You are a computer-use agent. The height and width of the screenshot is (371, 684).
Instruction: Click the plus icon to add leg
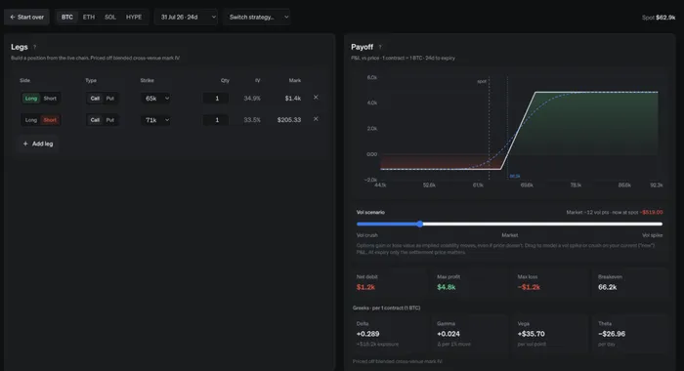click(25, 144)
